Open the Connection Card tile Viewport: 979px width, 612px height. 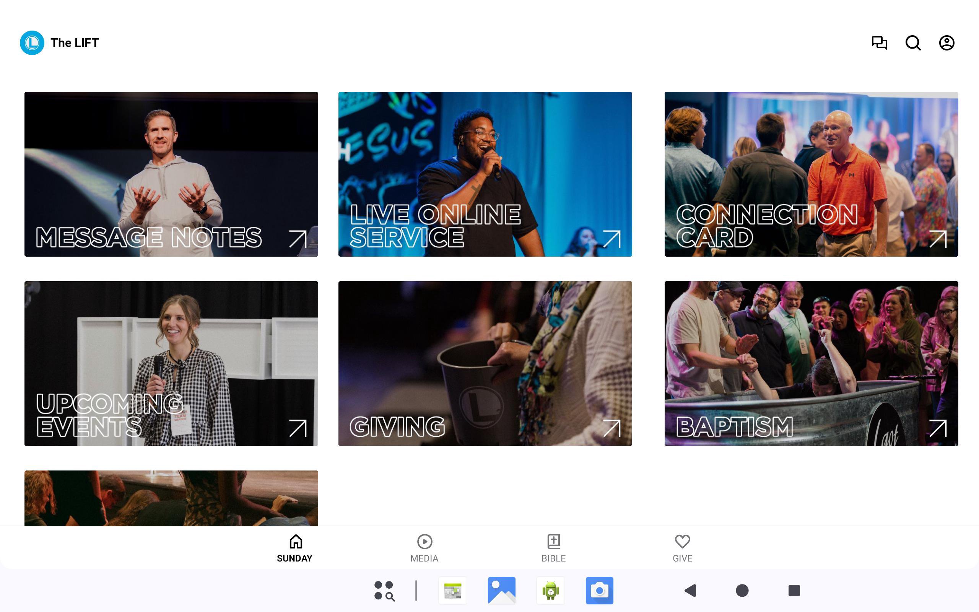[x=811, y=174]
